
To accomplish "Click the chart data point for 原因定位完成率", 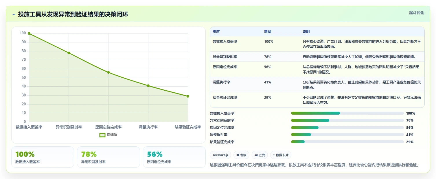I will (x=108, y=72).
